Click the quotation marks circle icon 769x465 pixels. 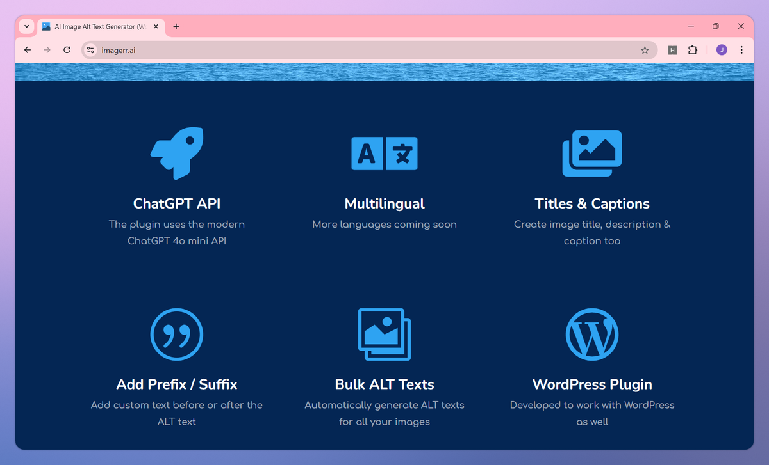pyautogui.click(x=177, y=334)
